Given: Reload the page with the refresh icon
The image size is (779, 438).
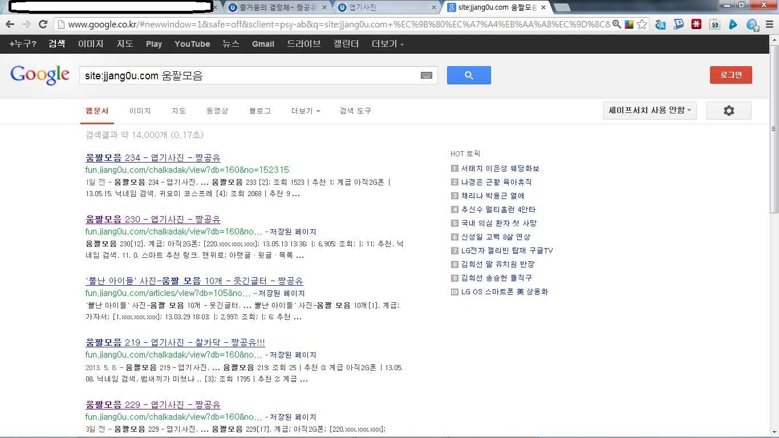Looking at the screenshot, I should (x=43, y=24).
